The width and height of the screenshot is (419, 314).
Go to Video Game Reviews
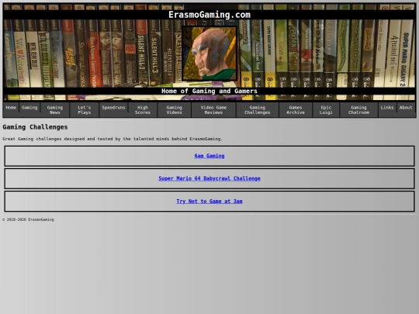pyautogui.click(x=214, y=110)
